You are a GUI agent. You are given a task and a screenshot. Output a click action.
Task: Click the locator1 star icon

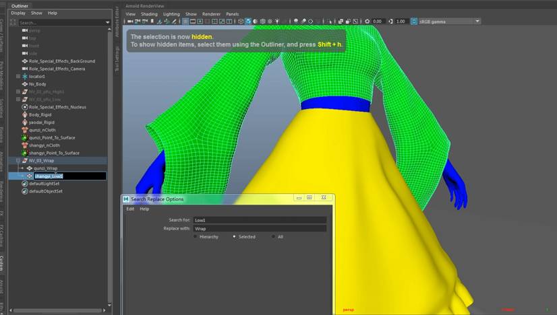[x=25, y=76]
